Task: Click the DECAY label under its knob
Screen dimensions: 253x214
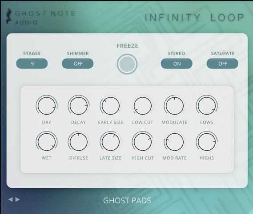Action: click(78, 122)
